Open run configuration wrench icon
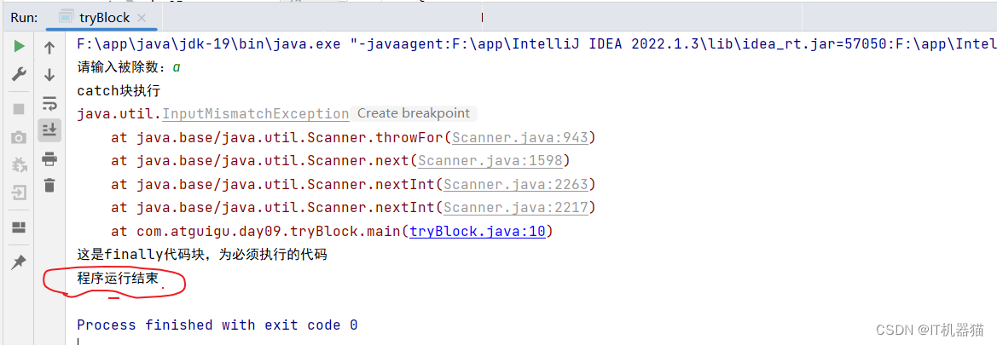This screenshot has width=997, height=345. click(19, 75)
